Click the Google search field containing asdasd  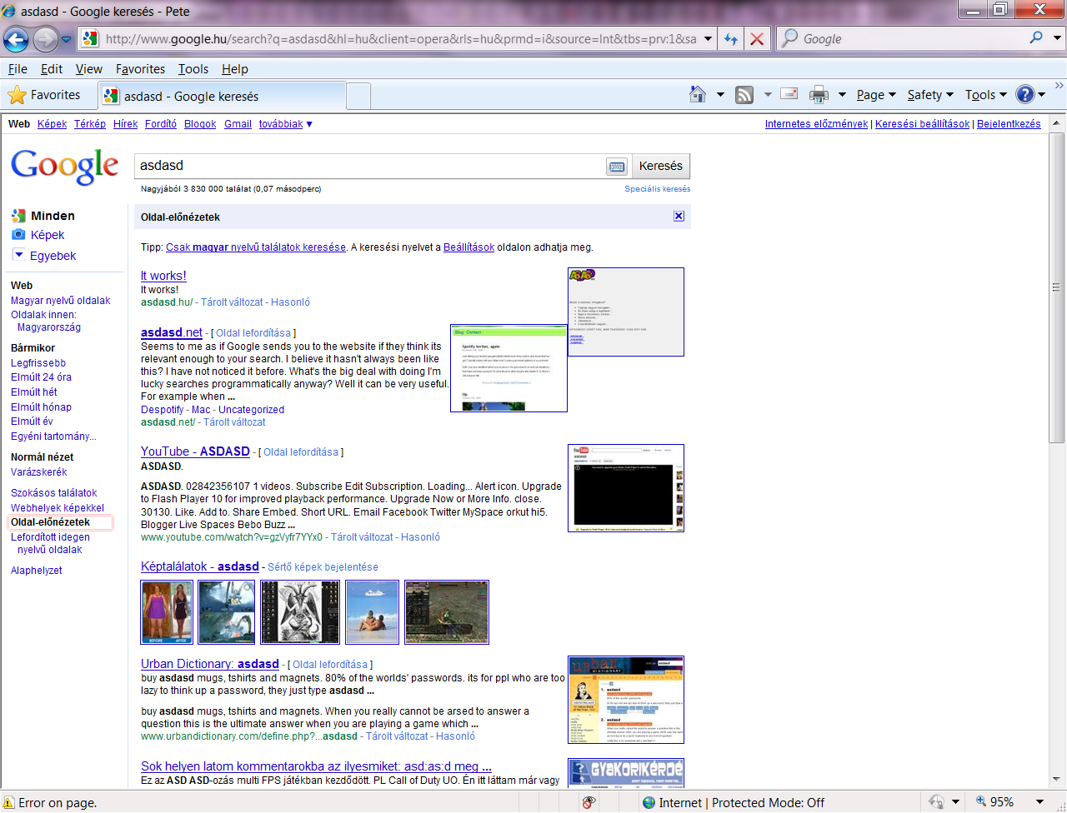[371, 166]
